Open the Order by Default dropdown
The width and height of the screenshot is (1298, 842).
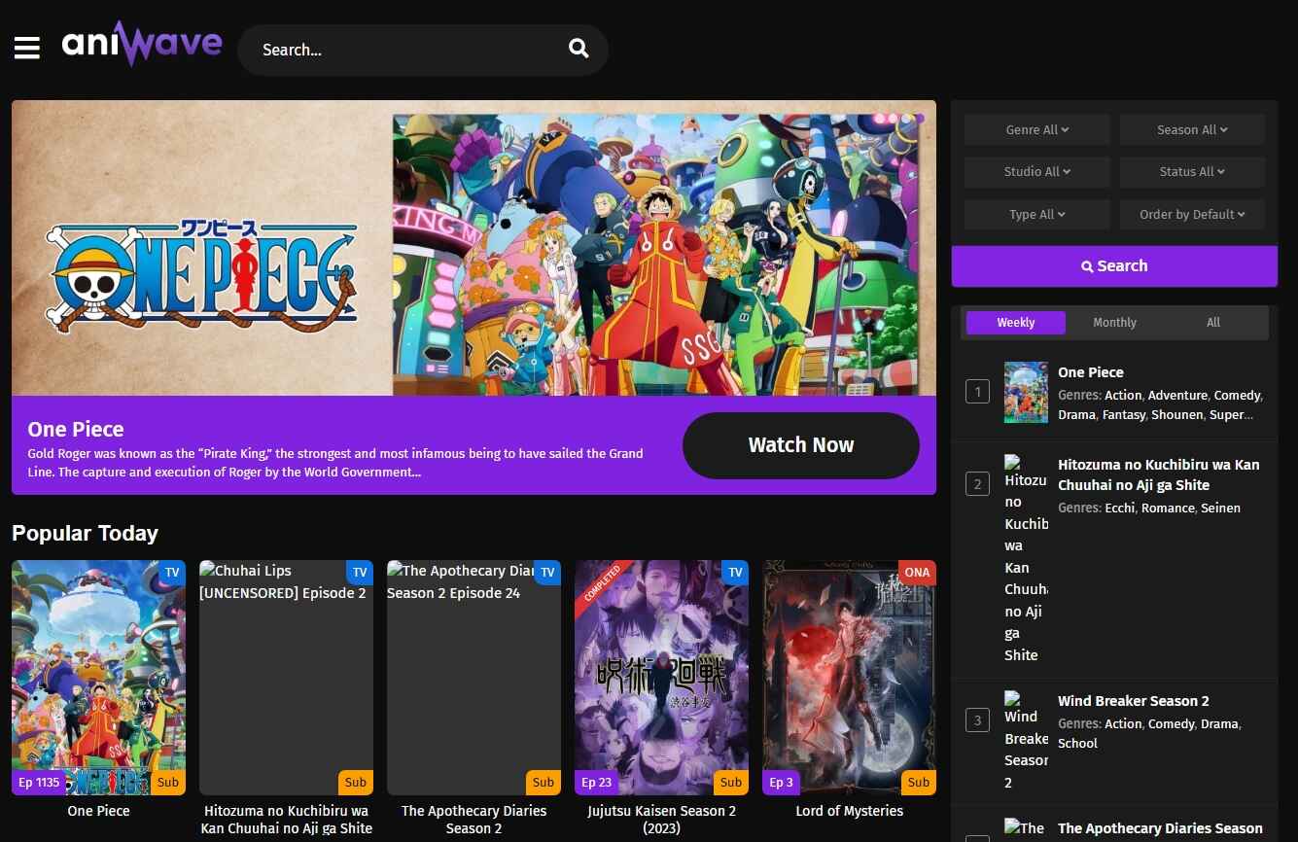click(1192, 214)
